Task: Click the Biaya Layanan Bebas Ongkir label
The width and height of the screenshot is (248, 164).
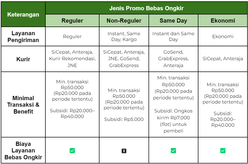Action: [23, 150]
